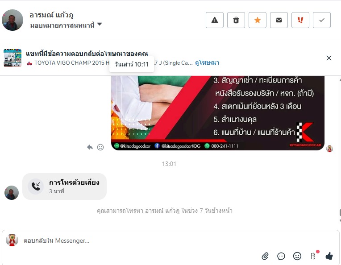
Task: Click the dropdown arrow beside มอบหมายการสนทนานี้
Action: tap(100, 24)
